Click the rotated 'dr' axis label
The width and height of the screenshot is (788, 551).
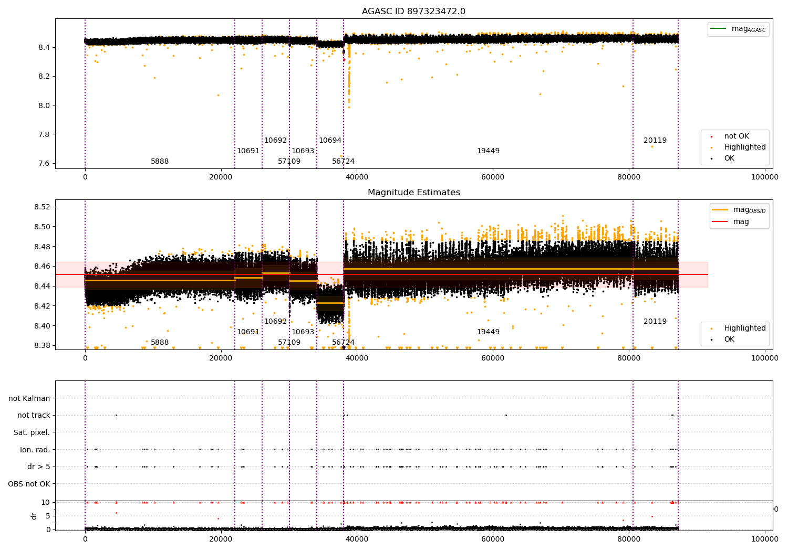click(x=34, y=516)
